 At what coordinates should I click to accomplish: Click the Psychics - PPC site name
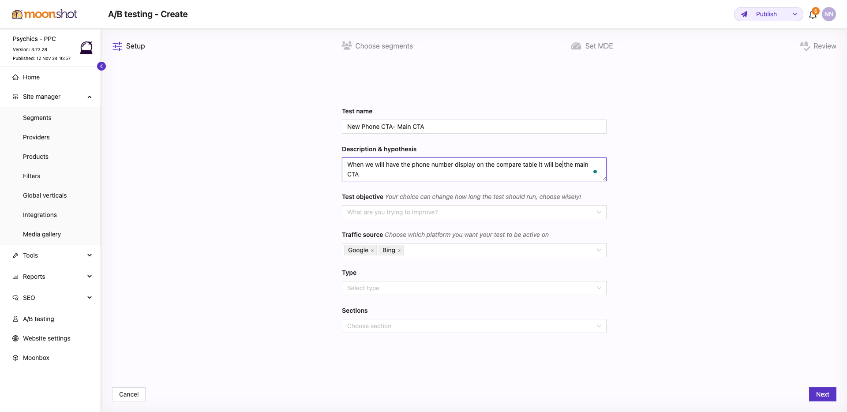tap(34, 39)
